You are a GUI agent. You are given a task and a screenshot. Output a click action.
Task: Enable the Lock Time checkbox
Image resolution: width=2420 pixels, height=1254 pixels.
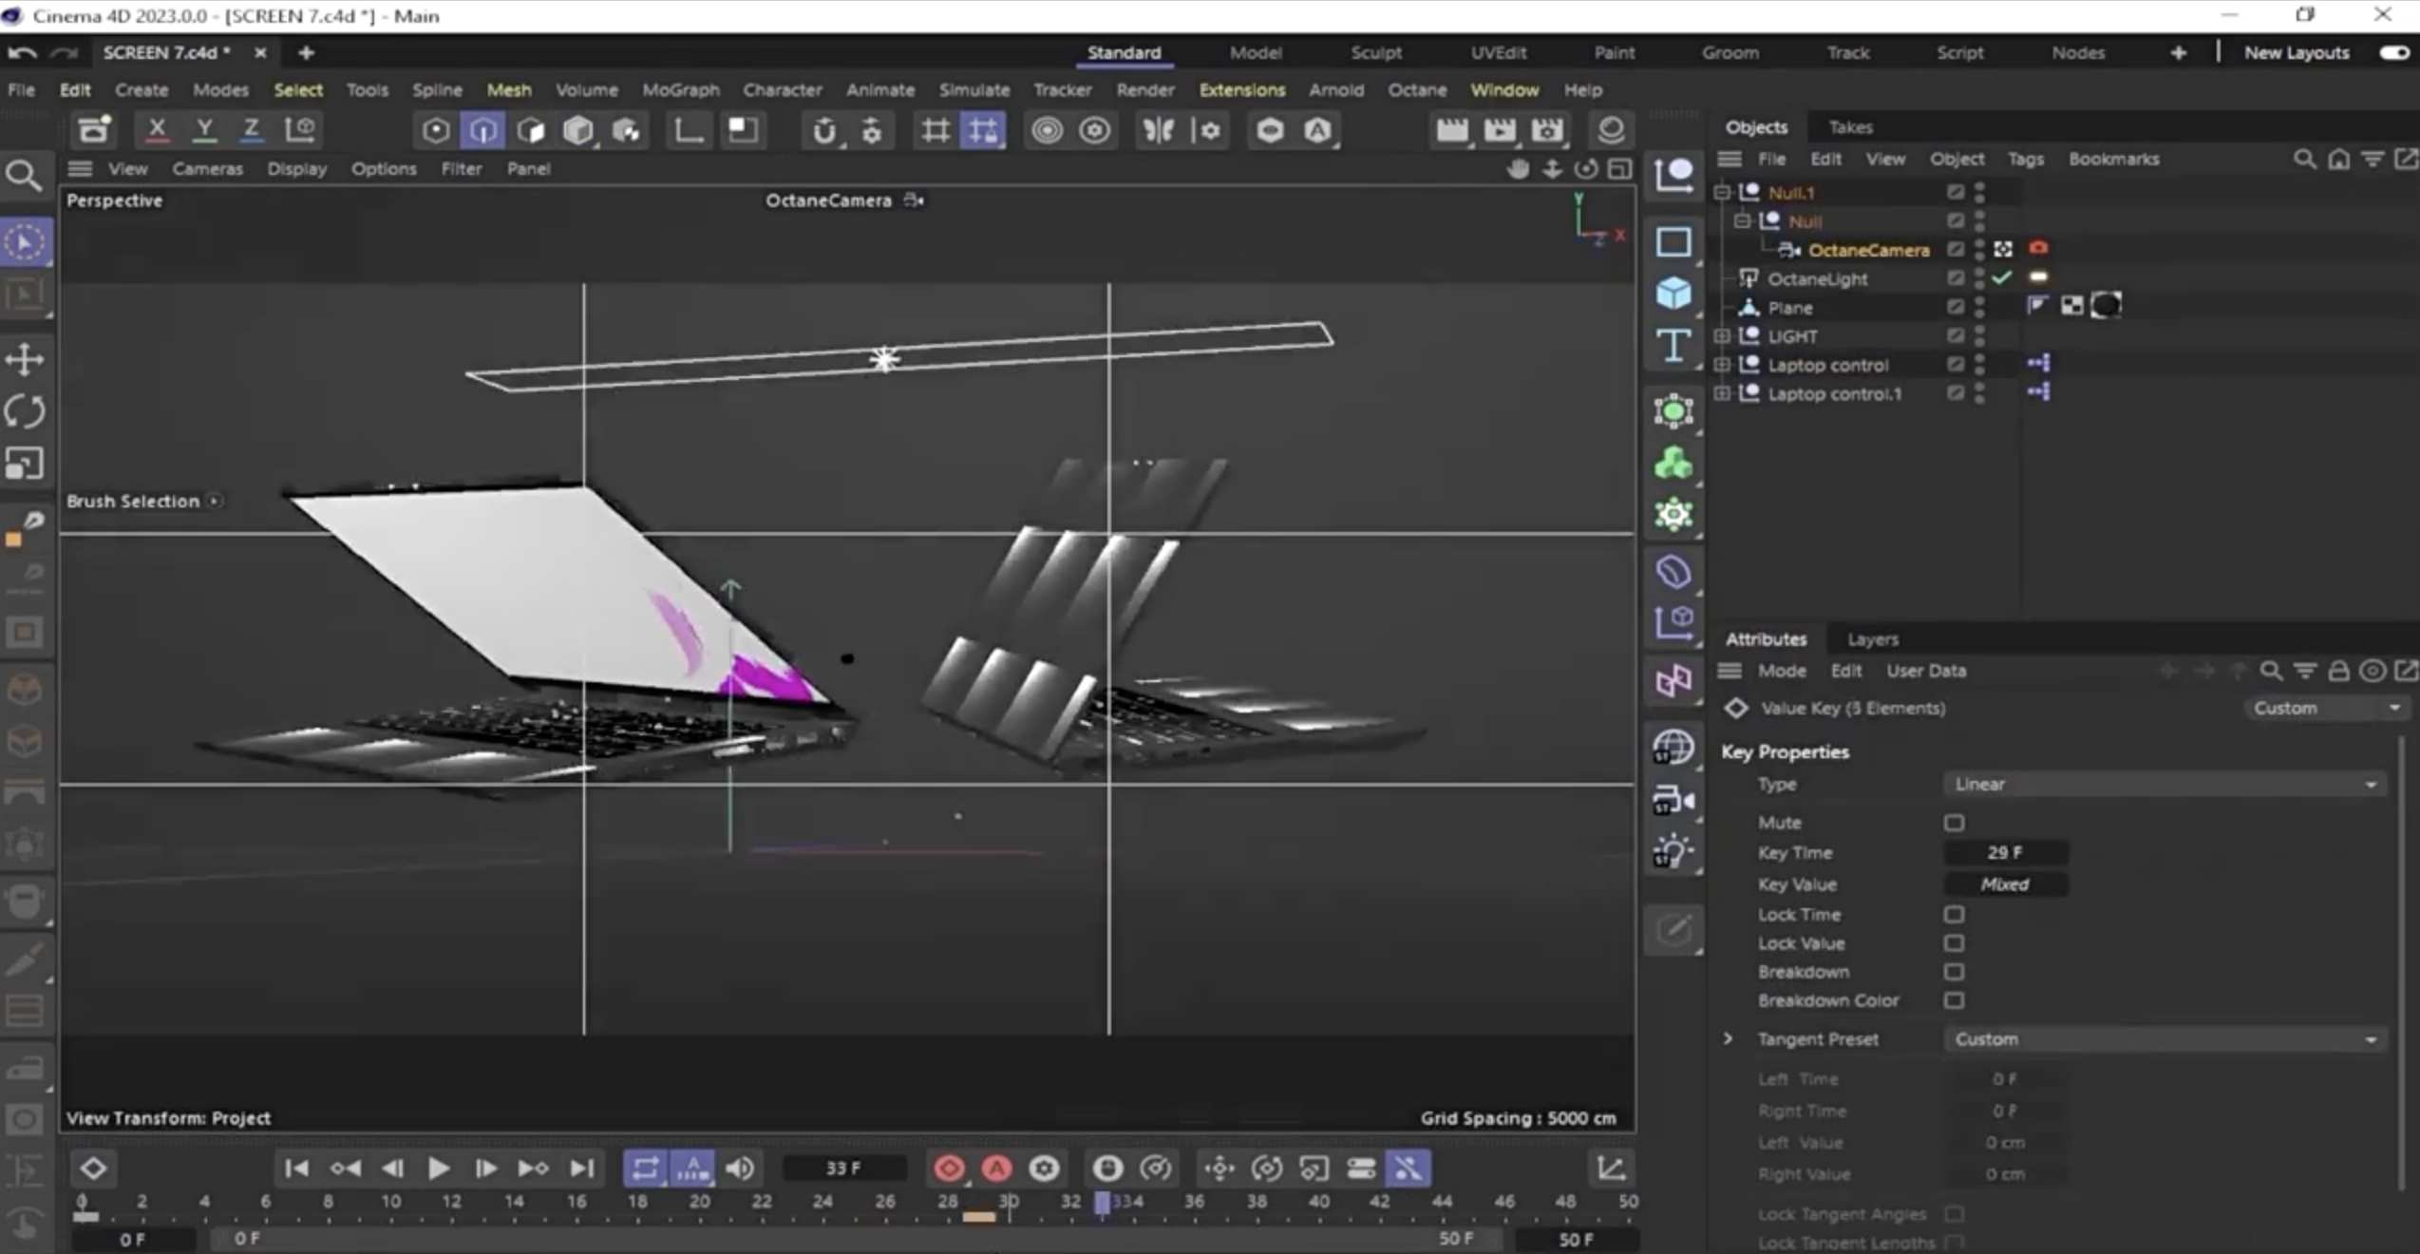(x=1955, y=914)
